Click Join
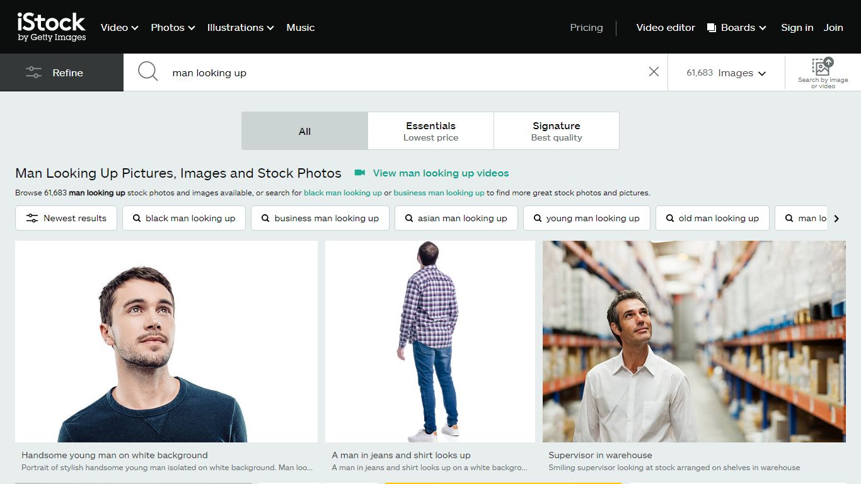The image size is (861, 484). point(833,28)
